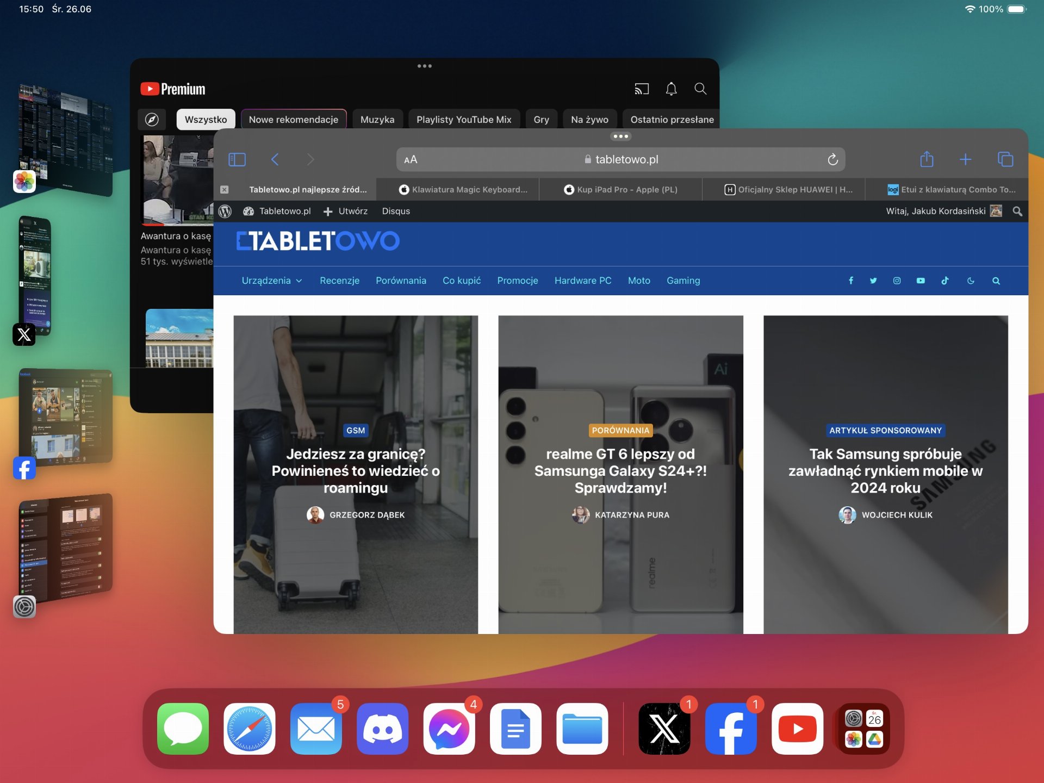Select Nowe rekomendacje chip
The image size is (1044, 783).
coord(294,120)
